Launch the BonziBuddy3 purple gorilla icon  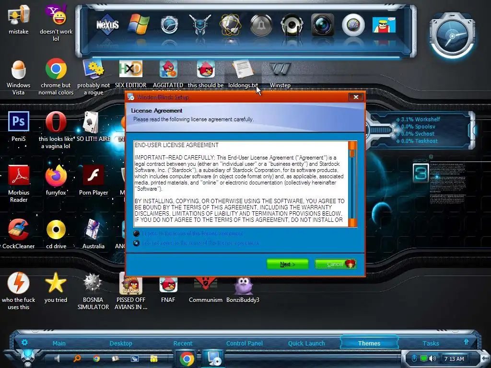point(243,289)
